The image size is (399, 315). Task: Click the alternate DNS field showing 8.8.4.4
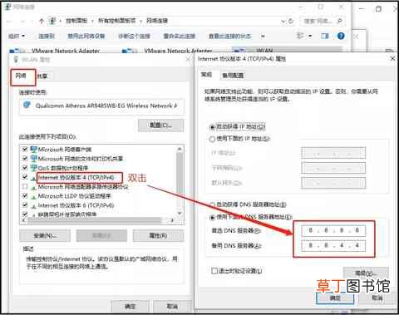click(x=333, y=246)
